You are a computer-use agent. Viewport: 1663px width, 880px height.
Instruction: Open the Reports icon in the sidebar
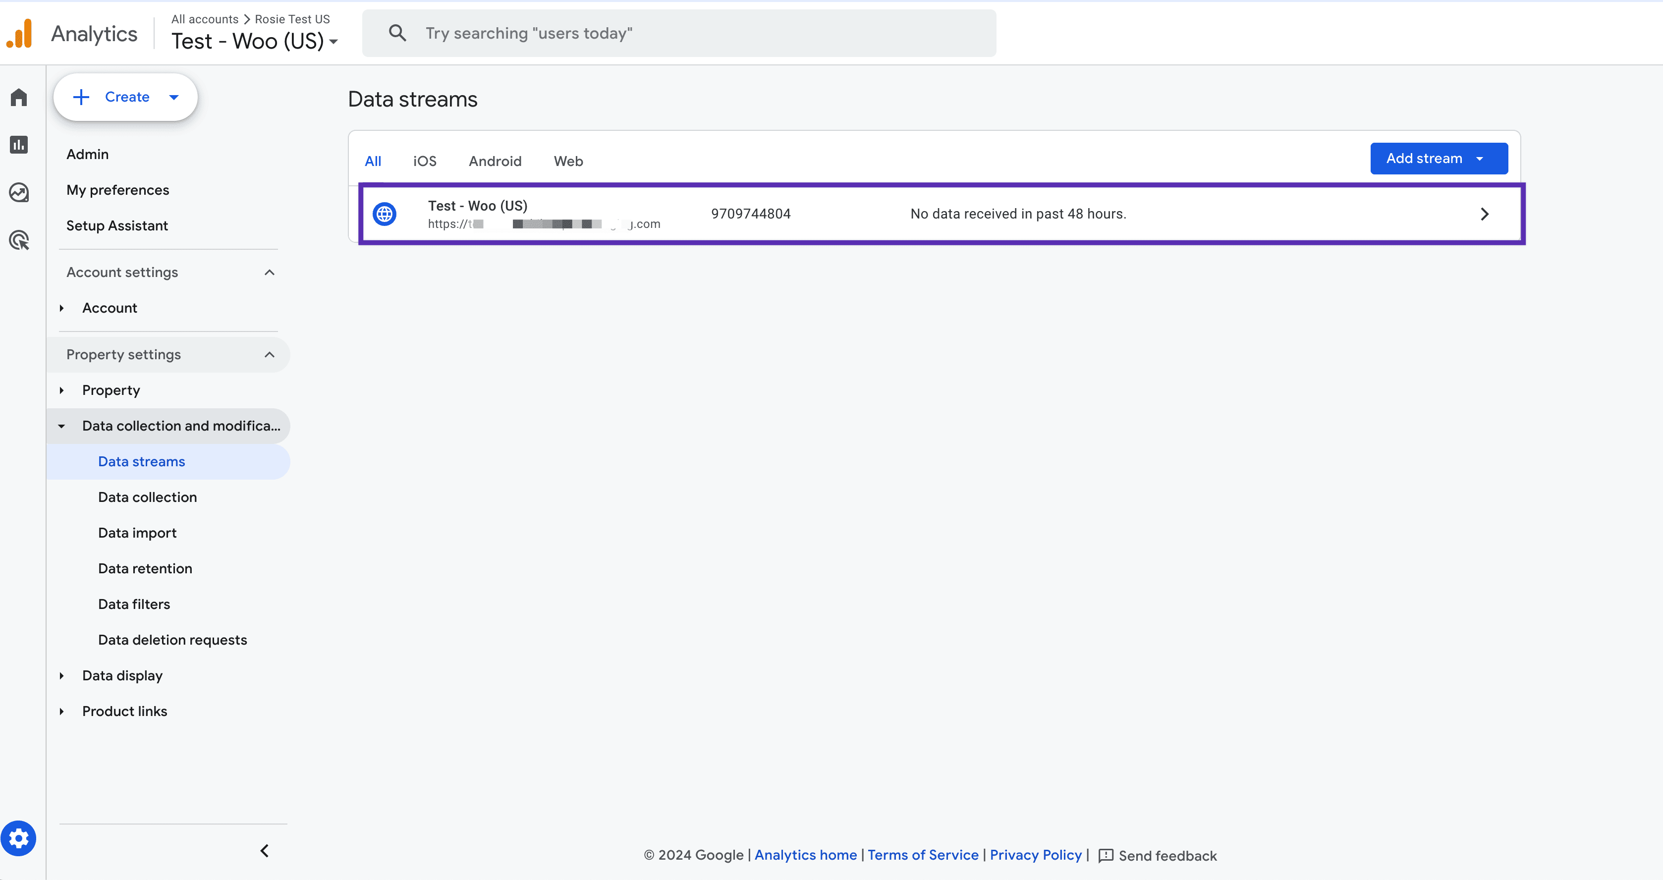pyautogui.click(x=19, y=145)
